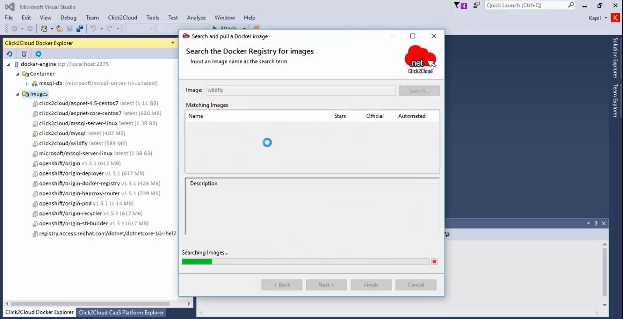
Task: Open the Analyze menu
Action: click(196, 17)
